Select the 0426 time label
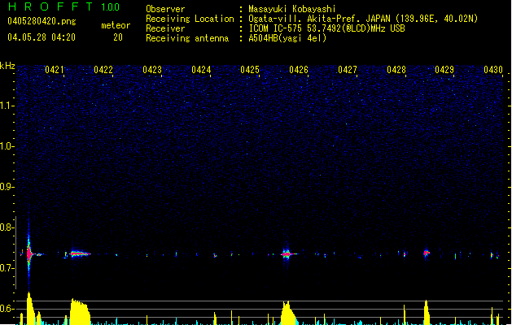The width and height of the screenshot is (512, 325). coord(299,70)
